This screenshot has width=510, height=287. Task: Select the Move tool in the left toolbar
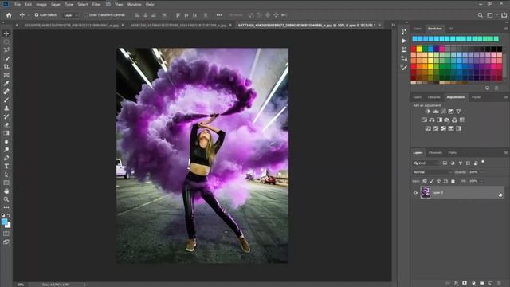click(x=6, y=33)
